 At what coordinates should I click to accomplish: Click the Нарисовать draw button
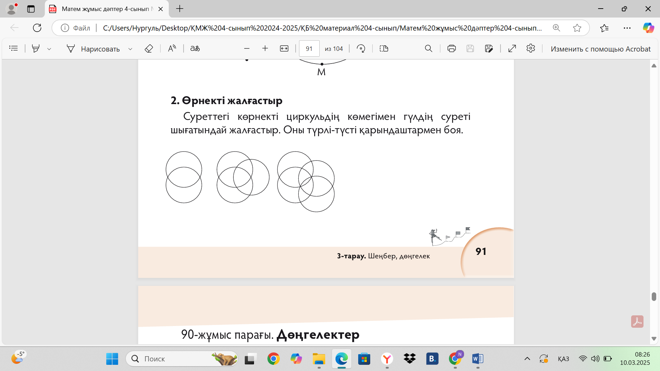pos(93,49)
